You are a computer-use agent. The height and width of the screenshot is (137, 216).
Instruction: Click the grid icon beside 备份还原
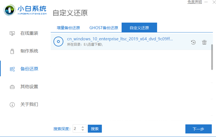[12, 69]
